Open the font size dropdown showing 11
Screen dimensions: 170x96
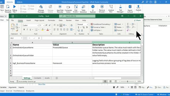point(44,25)
